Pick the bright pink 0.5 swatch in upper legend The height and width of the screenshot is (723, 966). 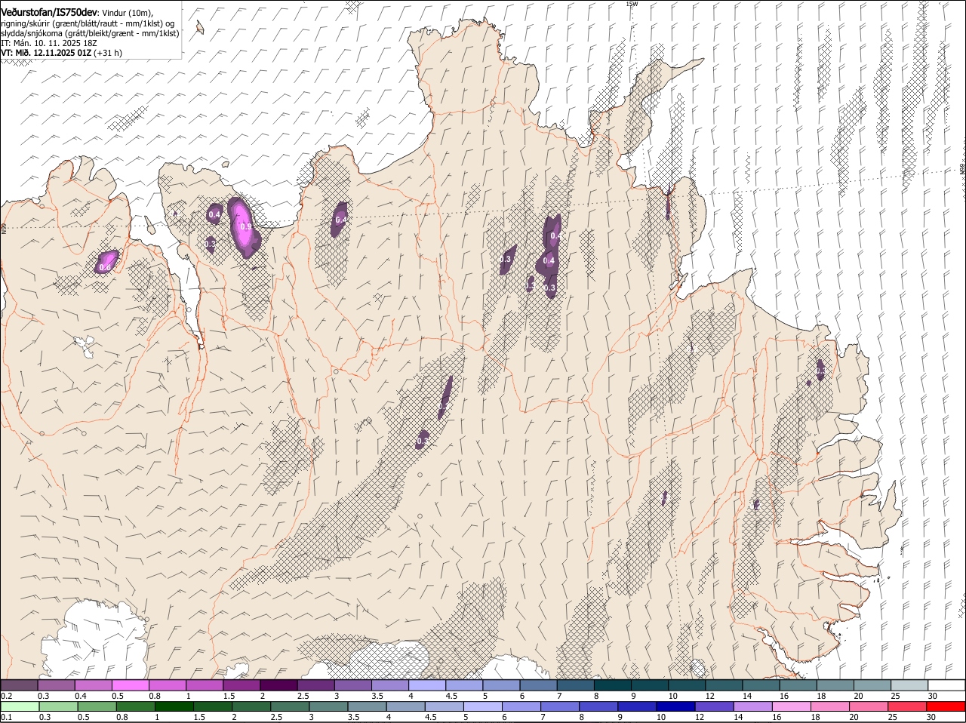pos(130,685)
